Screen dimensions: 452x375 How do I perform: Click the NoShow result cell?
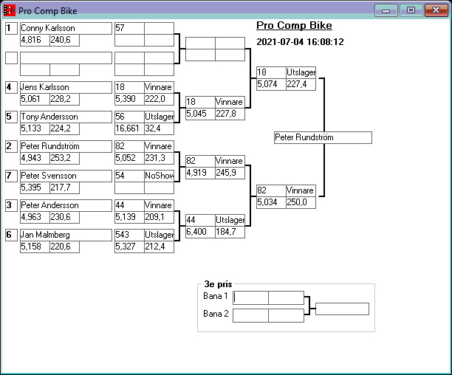tap(159, 176)
